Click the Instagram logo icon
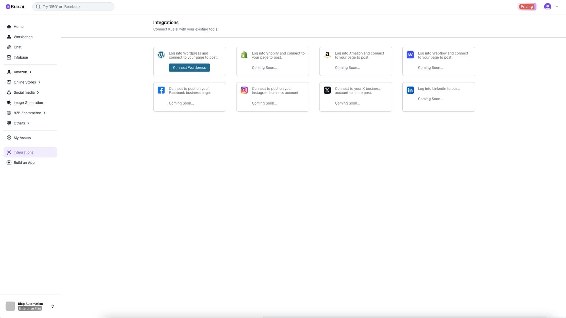Viewport: 566px width, 318px height. [244, 90]
